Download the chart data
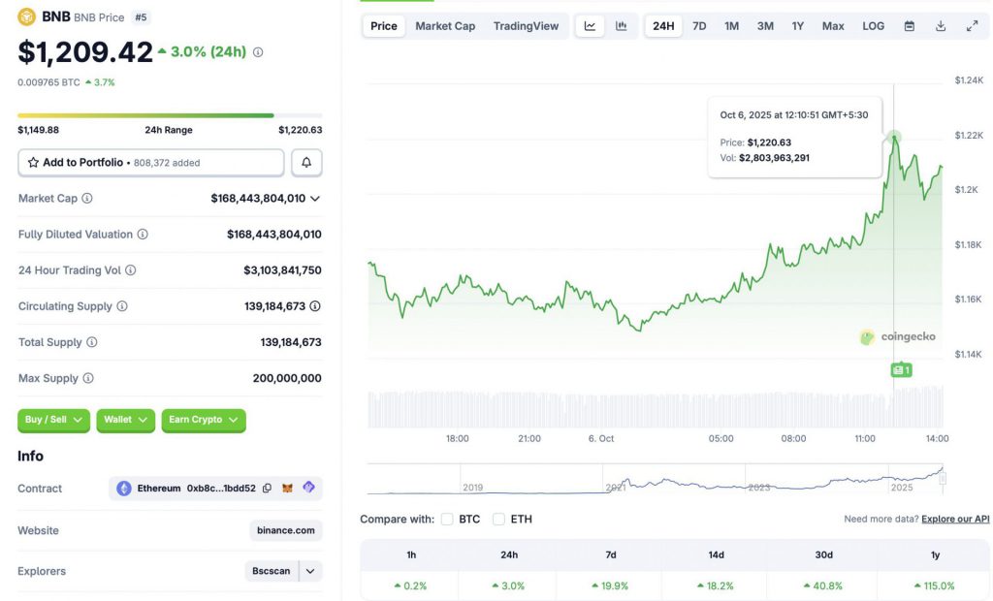 pyautogui.click(x=941, y=26)
